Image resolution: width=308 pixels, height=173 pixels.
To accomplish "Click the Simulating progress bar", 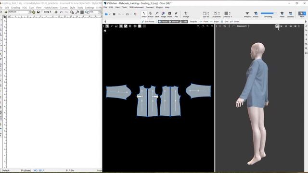I will pos(269,13).
